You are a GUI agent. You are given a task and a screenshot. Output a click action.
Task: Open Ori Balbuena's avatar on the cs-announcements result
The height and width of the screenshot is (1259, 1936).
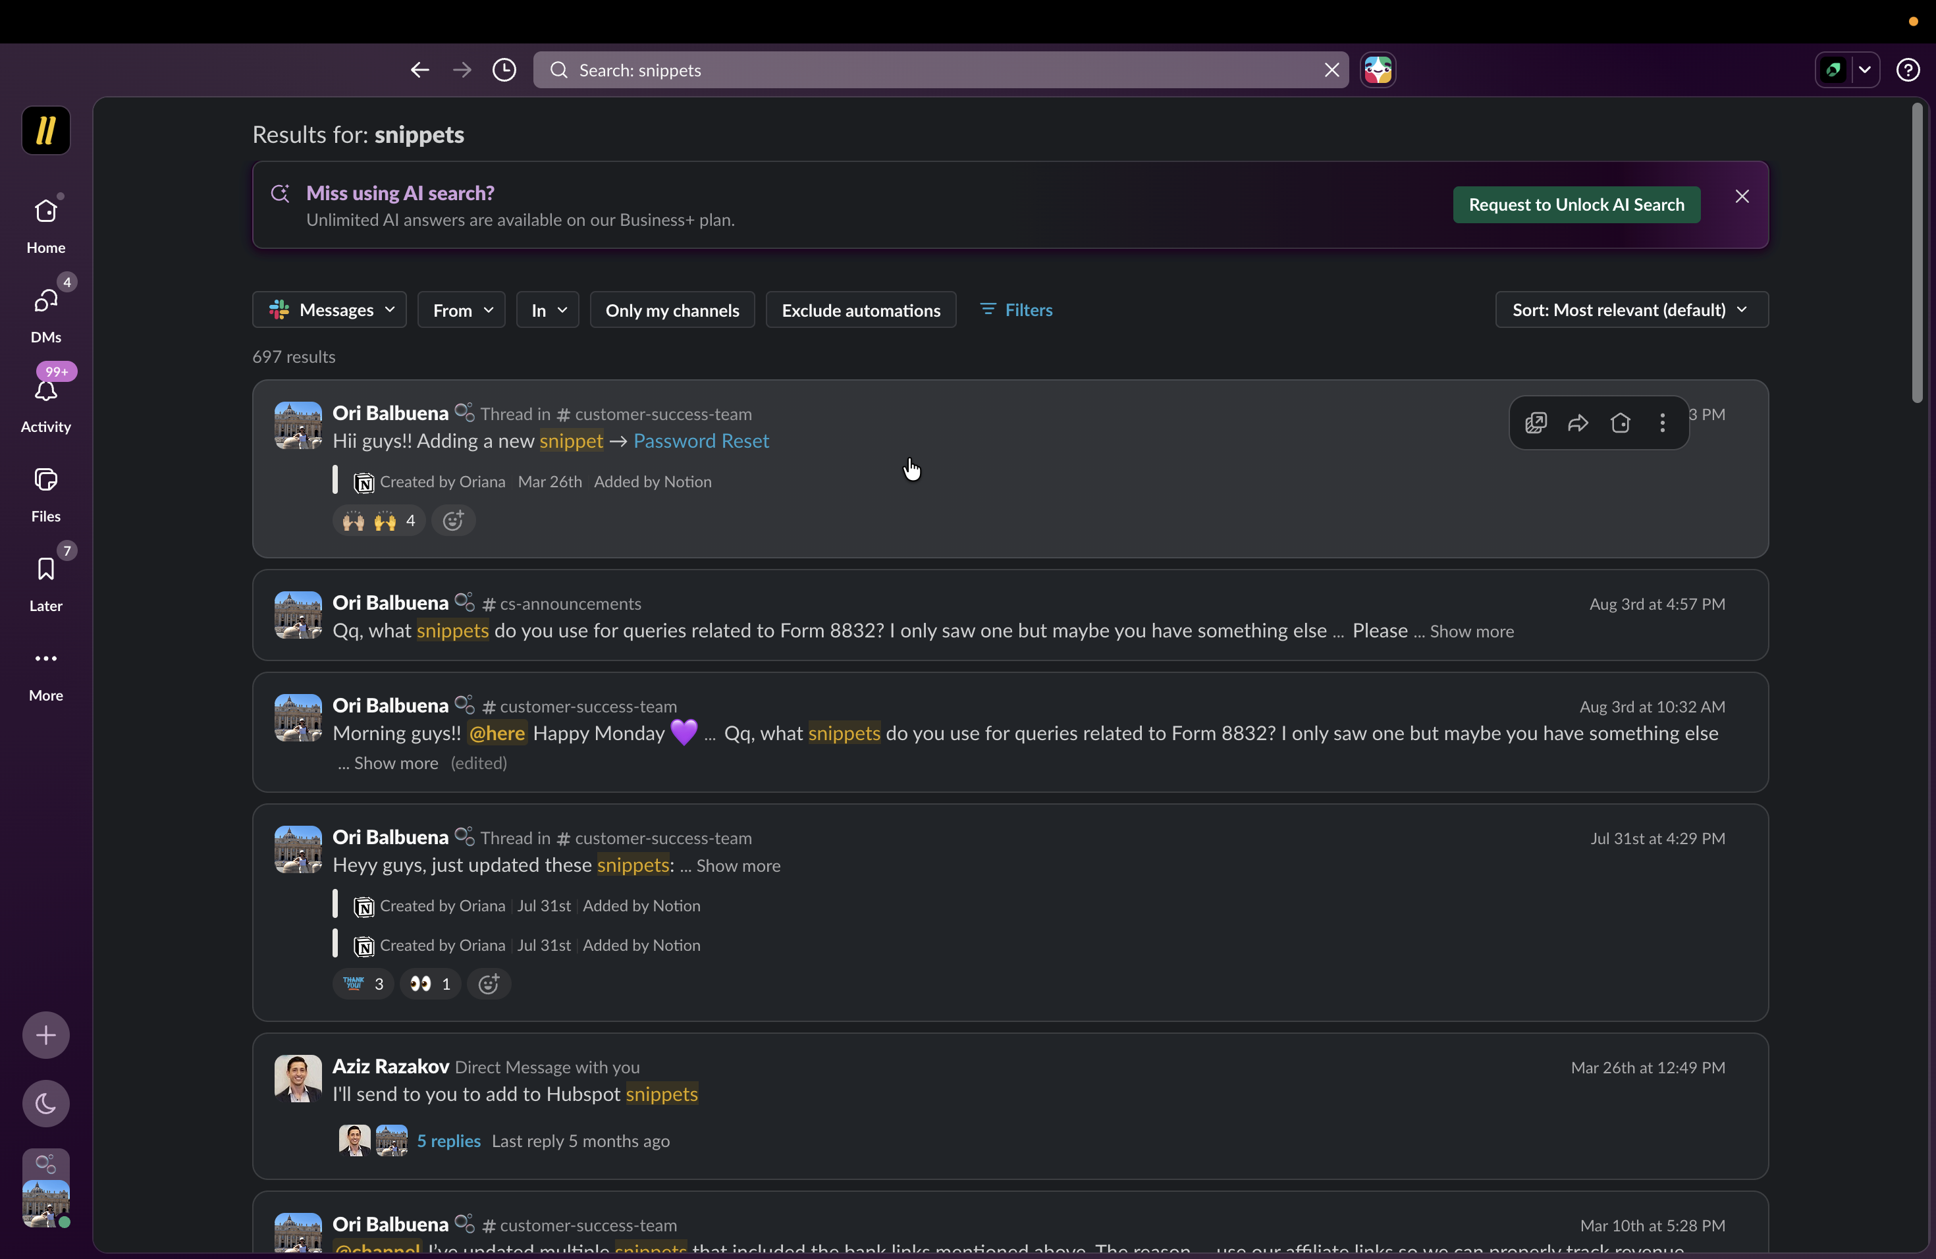click(x=298, y=615)
